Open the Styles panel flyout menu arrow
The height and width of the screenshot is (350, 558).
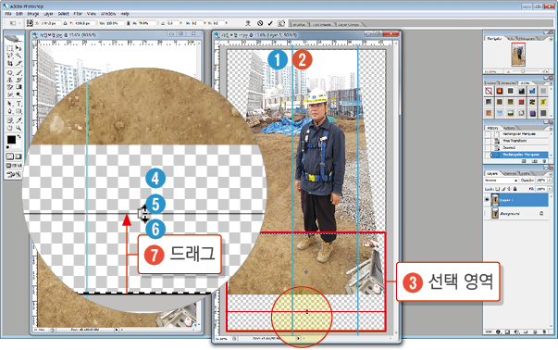click(551, 83)
